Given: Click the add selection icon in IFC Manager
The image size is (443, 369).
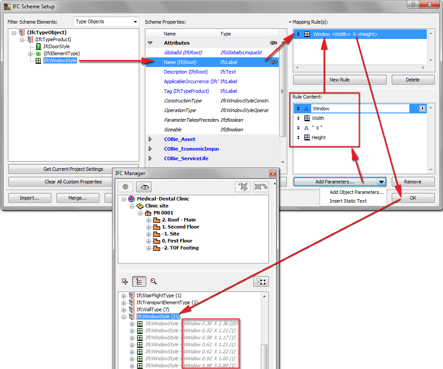Looking at the screenshot, I should pyautogui.click(x=125, y=281).
